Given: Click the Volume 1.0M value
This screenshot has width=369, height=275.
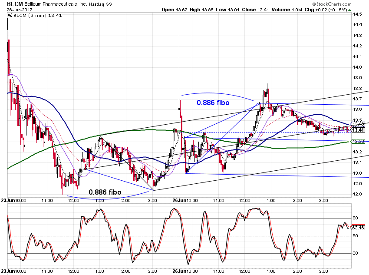Looking at the screenshot, I should 287,10.
